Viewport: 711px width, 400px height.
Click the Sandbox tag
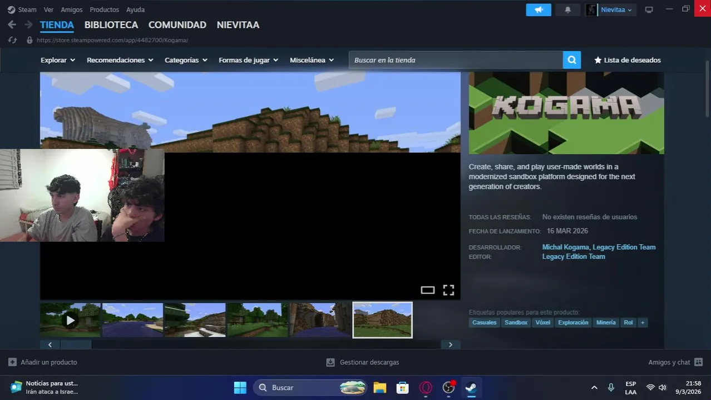[x=516, y=322]
